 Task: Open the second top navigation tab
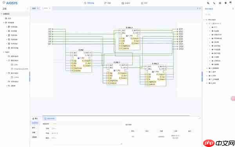(x=107, y=3)
